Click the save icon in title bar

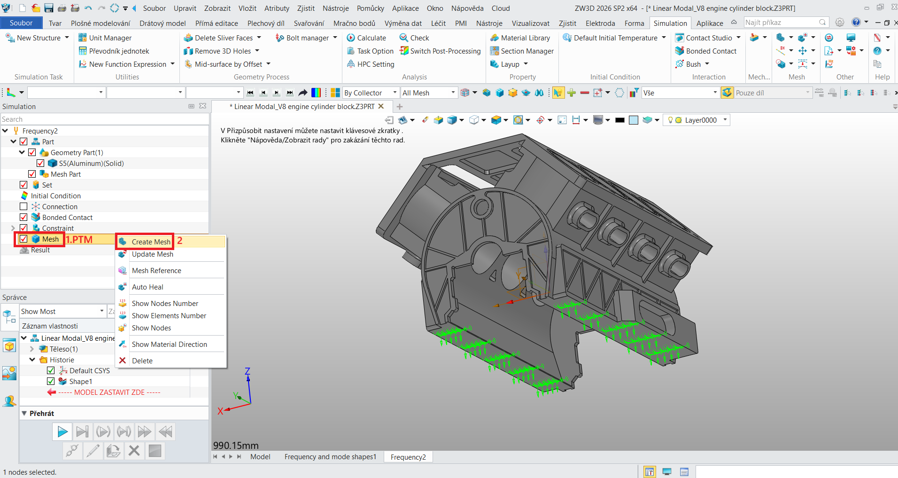coord(48,8)
